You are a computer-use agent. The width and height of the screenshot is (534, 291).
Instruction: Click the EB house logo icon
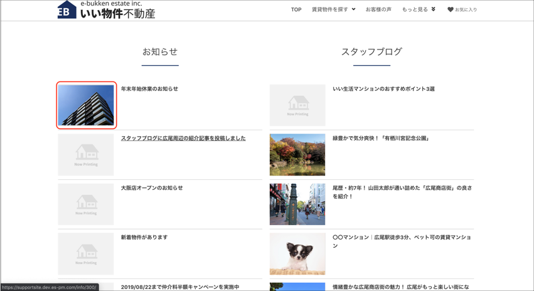[x=67, y=10]
